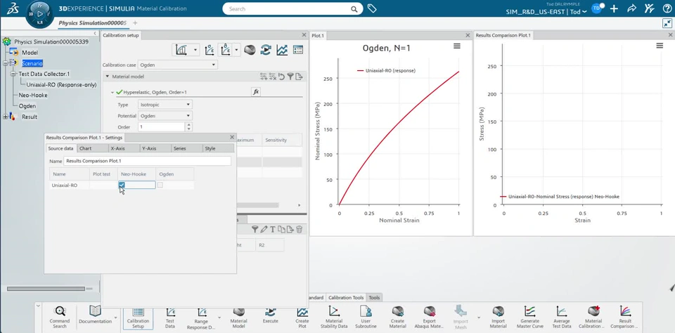Select the Tools action bar tab
The width and height of the screenshot is (675, 333).
coord(374,298)
